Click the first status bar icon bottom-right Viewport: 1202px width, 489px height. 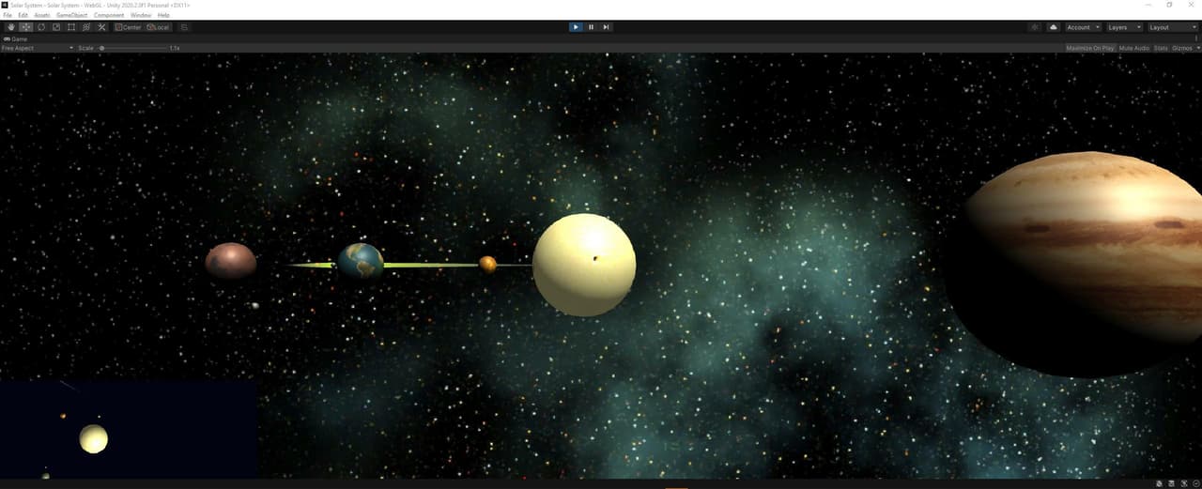(1159, 483)
